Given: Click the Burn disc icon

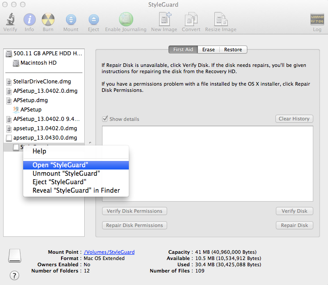Looking at the screenshot, I should (x=48, y=20).
